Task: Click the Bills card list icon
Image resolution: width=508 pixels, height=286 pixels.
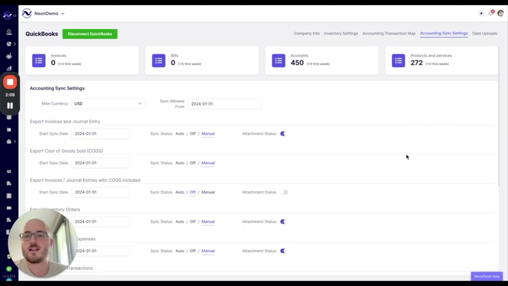Action: point(159,61)
